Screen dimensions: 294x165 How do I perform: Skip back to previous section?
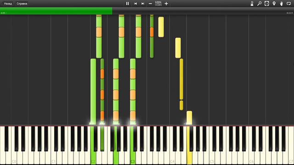(x=135, y=4)
